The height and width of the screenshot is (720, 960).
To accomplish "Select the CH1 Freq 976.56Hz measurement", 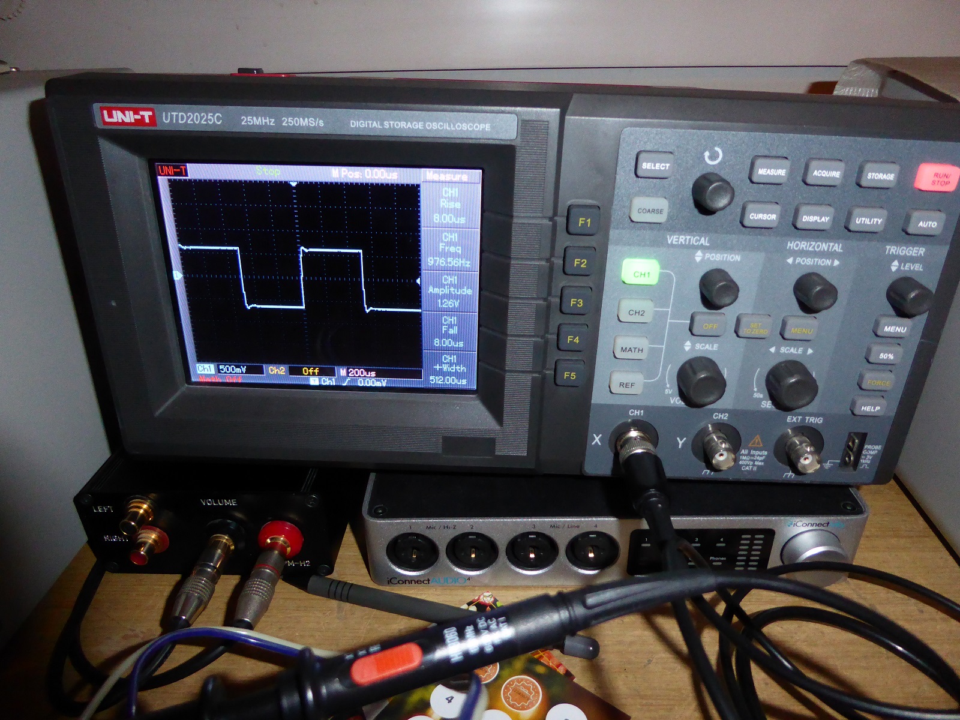I will pyautogui.click(x=449, y=249).
